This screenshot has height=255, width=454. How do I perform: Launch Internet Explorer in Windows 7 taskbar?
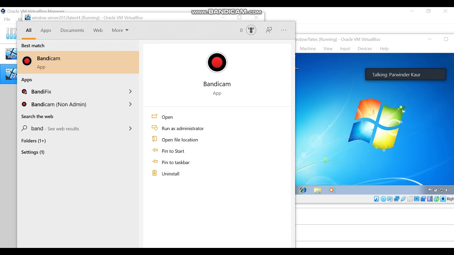pyautogui.click(x=303, y=190)
